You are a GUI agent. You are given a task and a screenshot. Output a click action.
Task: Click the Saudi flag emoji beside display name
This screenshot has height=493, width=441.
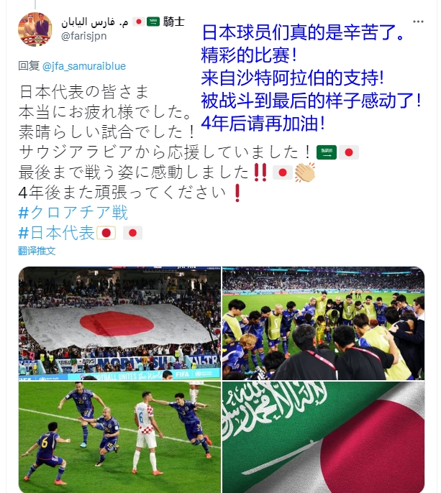click(x=153, y=22)
